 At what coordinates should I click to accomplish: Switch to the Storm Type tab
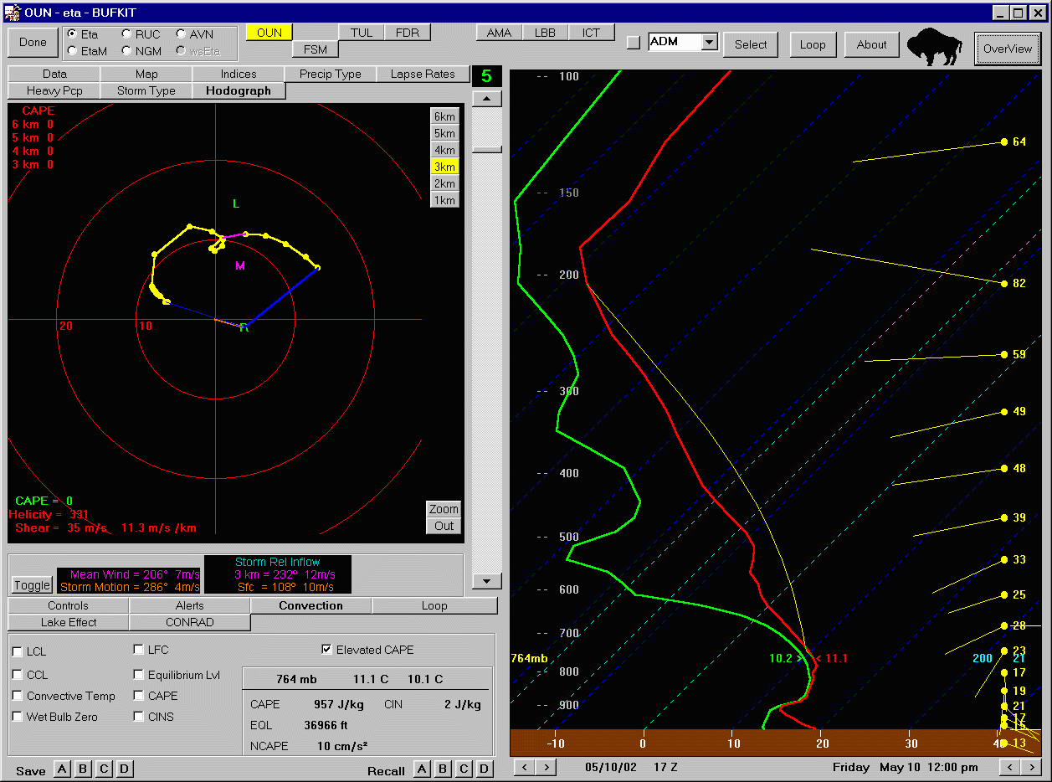[146, 91]
